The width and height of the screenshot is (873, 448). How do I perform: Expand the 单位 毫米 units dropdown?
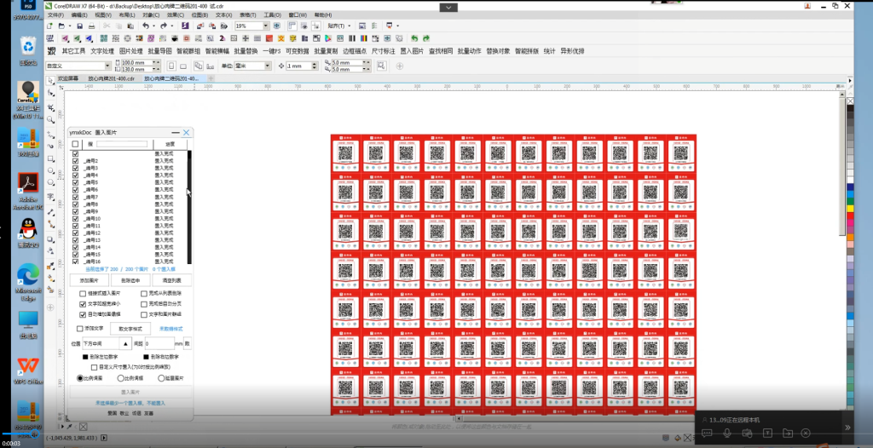(269, 66)
